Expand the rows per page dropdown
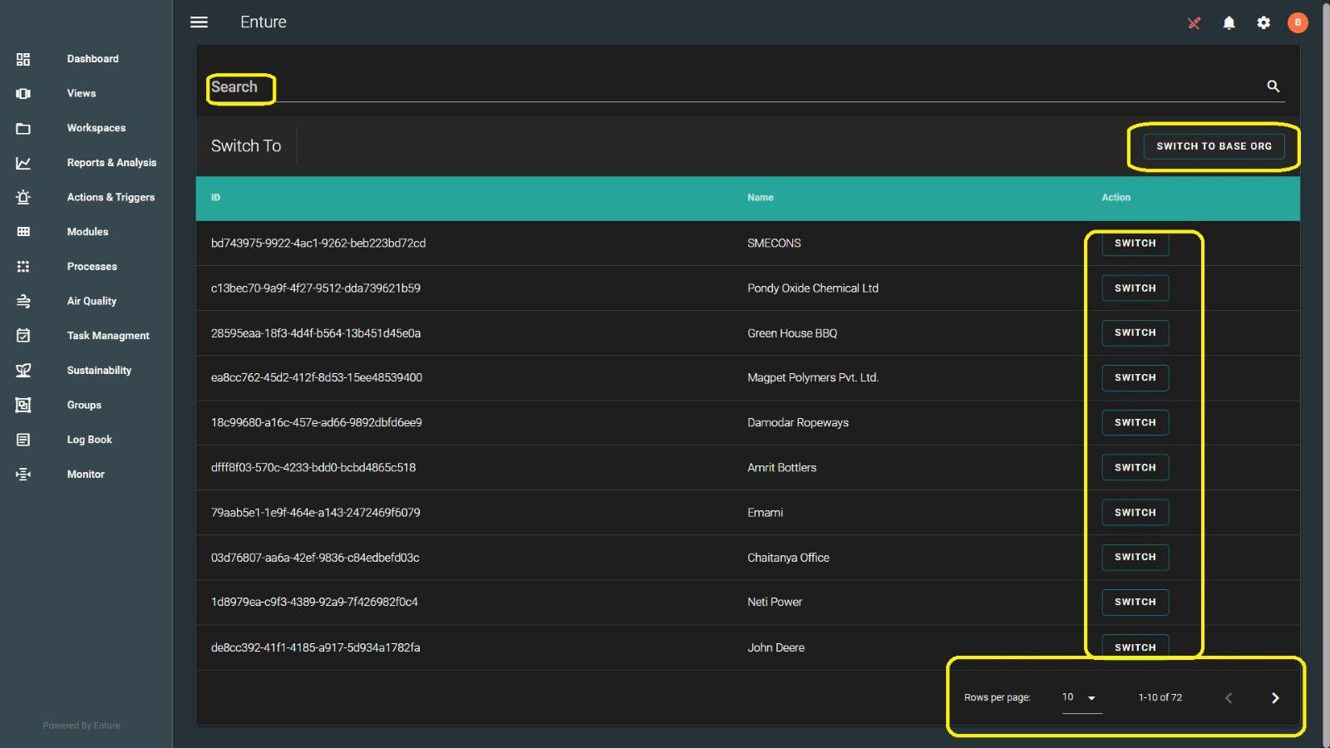This screenshot has width=1330, height=748. (1081, 698)
